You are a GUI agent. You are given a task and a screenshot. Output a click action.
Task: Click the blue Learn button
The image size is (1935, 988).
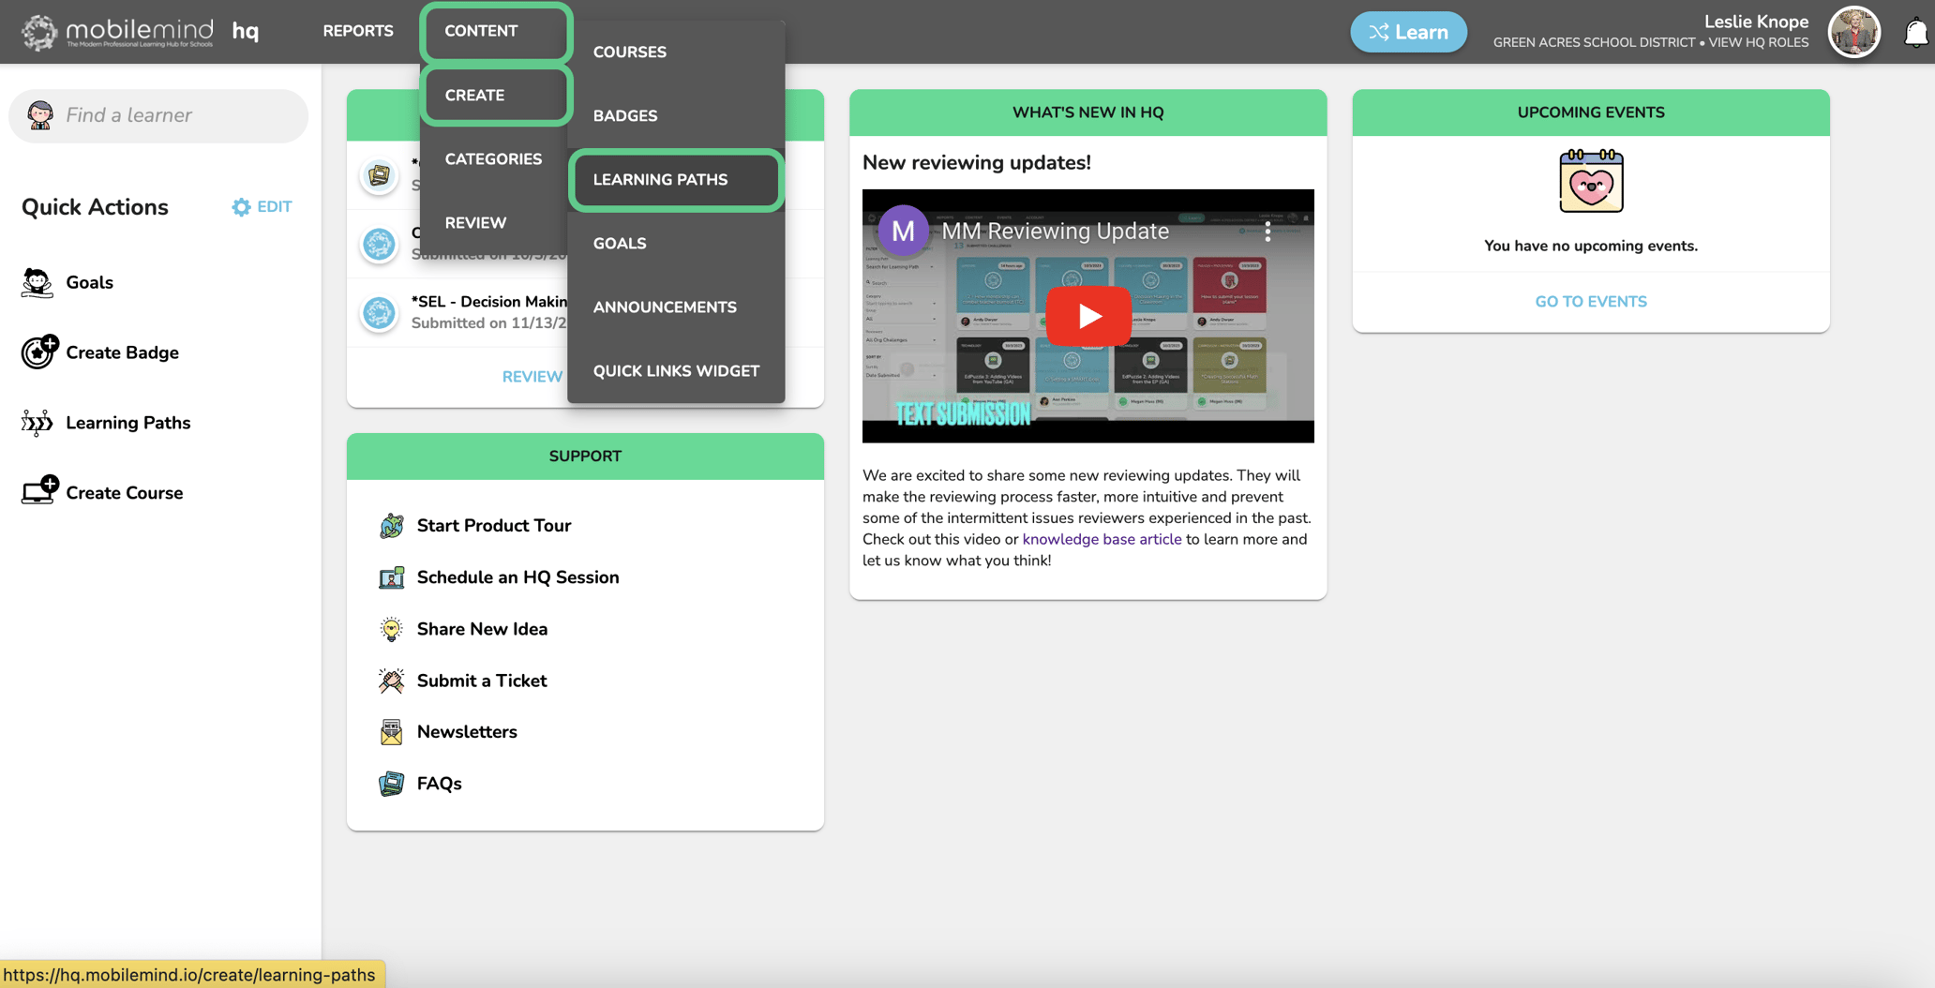click(x=1407, y=32)
